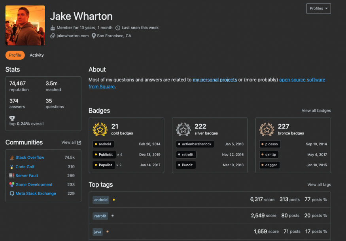Open the android gold badge

103,144
